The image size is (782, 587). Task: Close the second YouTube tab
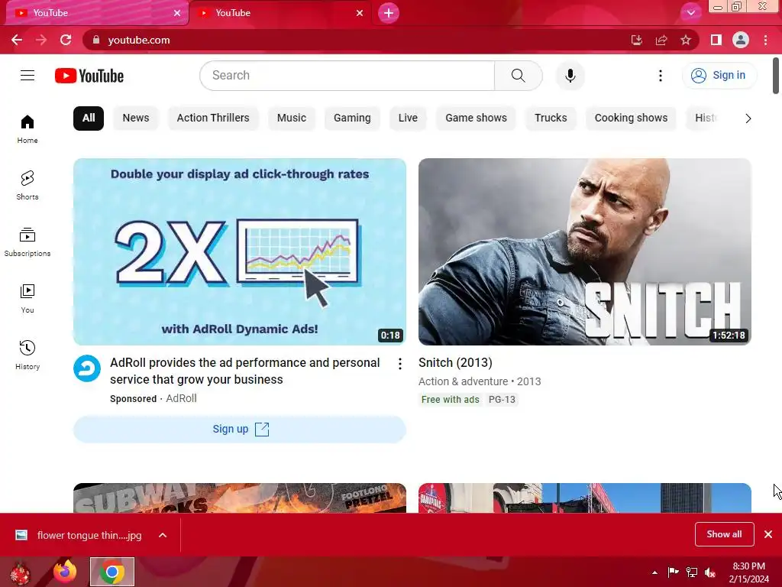(x=360, y=13)
